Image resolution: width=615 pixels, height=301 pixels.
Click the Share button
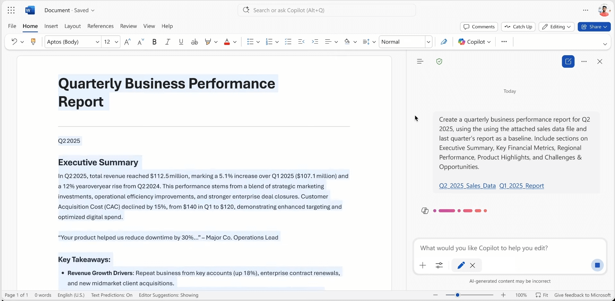(594, 27)
